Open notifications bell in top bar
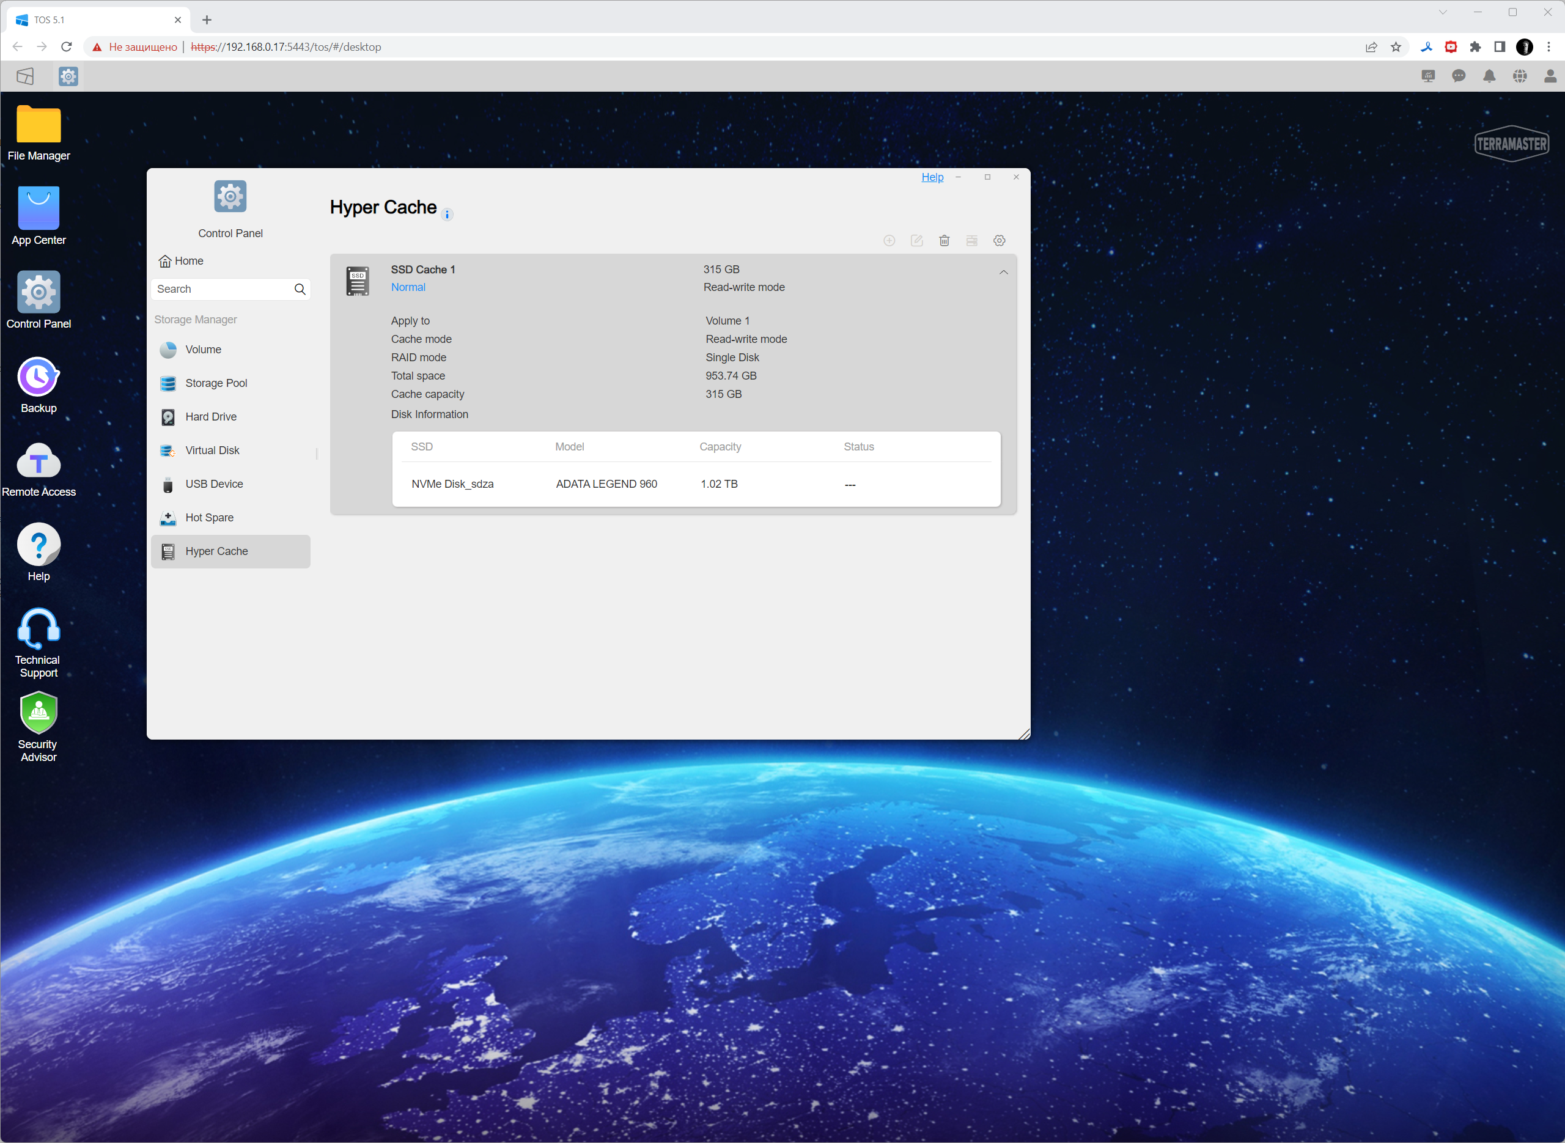1565x1143 pixels. click(x=1489, y=77)
